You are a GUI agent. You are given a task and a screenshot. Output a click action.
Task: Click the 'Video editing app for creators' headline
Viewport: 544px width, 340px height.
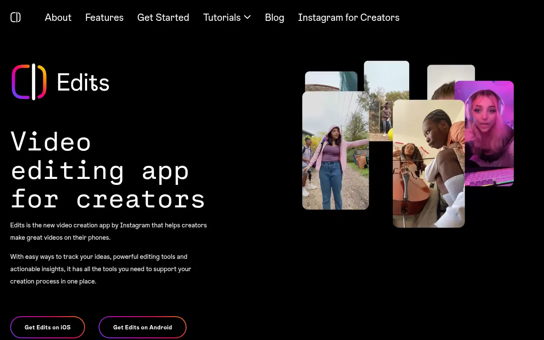pos(108,170)
